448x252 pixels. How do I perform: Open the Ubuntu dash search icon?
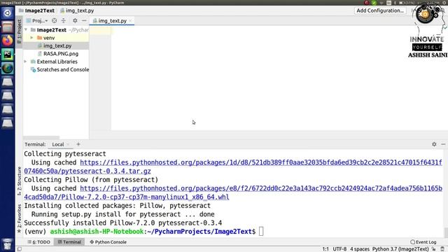click(8, 13)
